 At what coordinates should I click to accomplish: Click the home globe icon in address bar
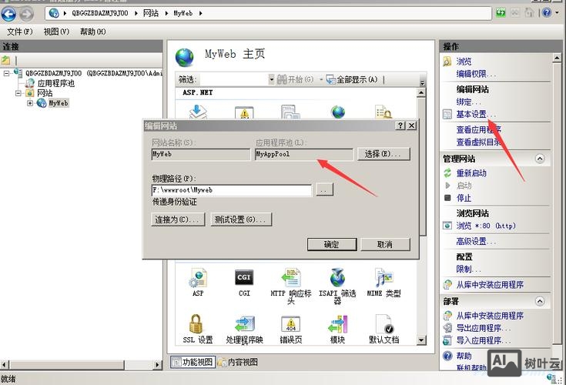pos(54,13)
